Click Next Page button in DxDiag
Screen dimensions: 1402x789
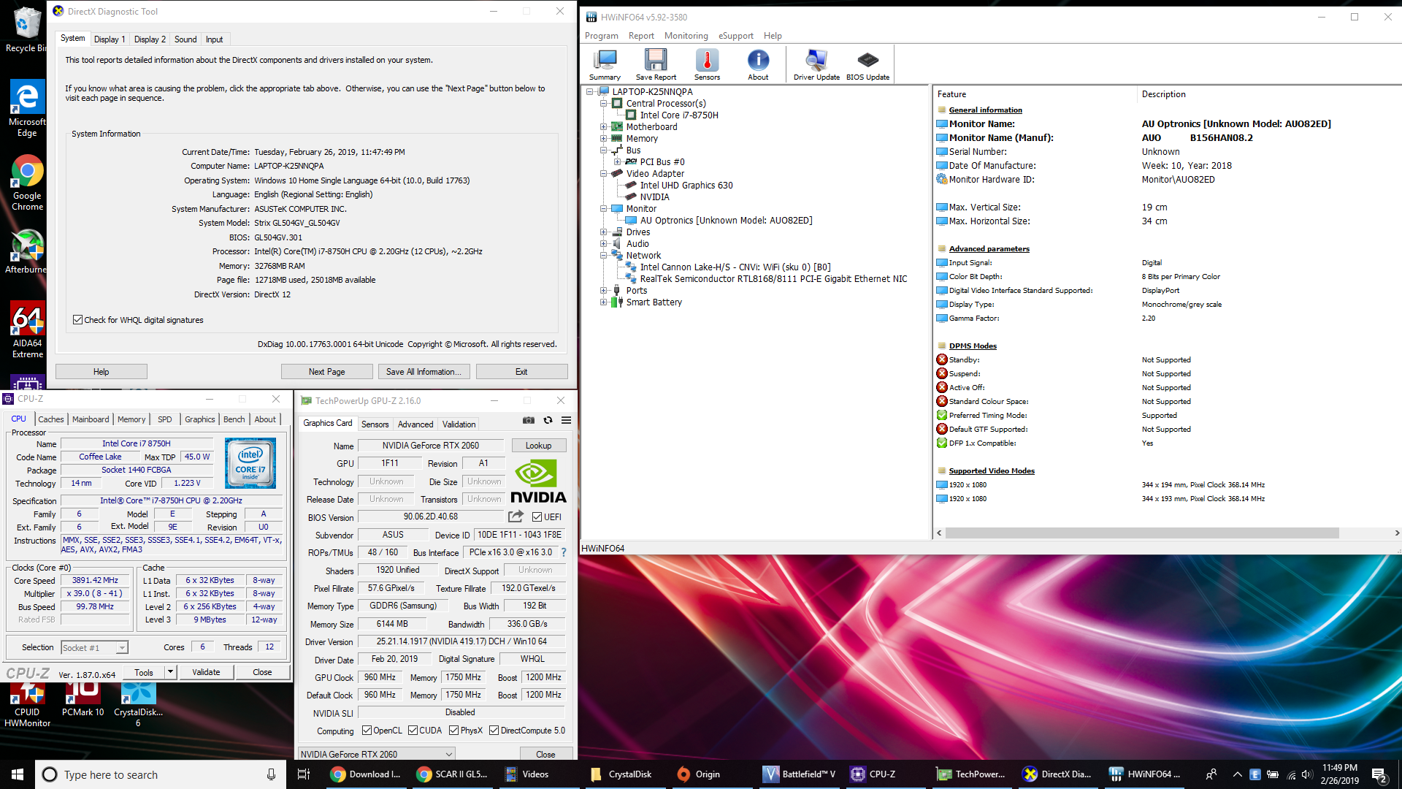(x=326, y=372)
